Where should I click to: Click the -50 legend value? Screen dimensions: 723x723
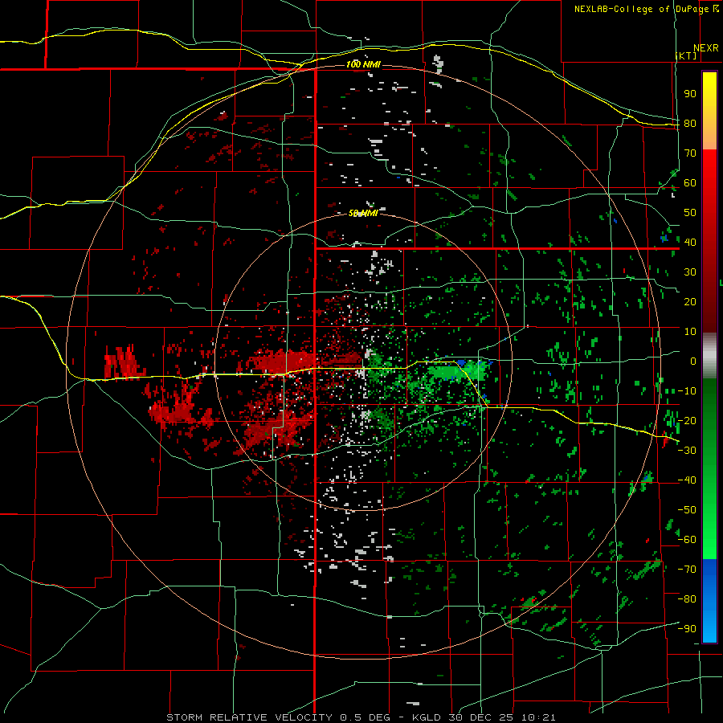687,510
